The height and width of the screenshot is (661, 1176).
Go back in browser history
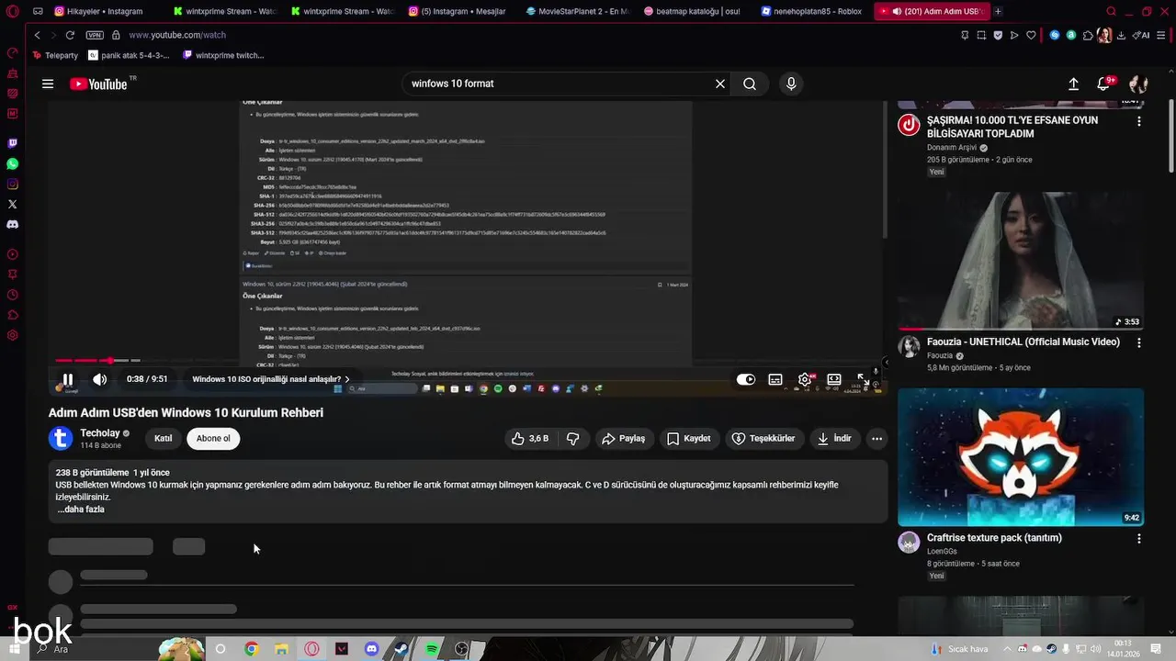(37, 35)
